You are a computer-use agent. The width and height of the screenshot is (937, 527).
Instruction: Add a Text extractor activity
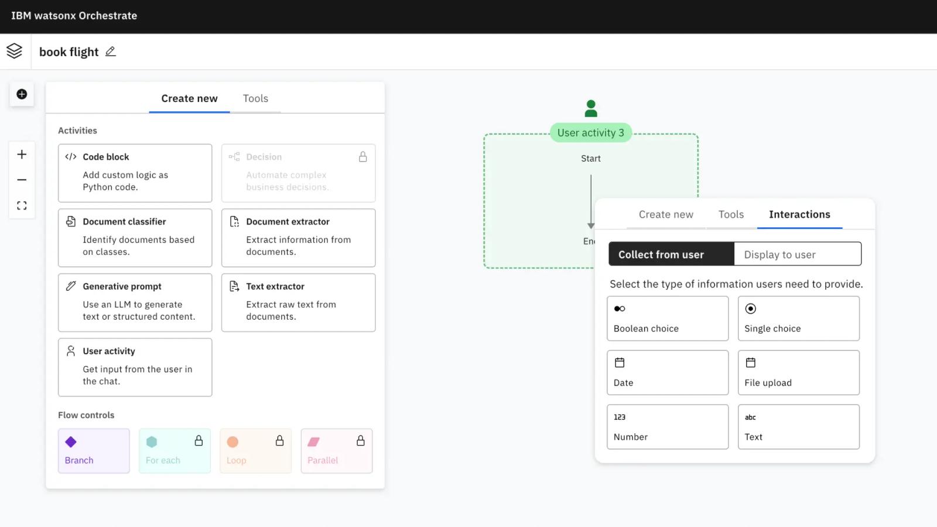click(x=298, y=303)
